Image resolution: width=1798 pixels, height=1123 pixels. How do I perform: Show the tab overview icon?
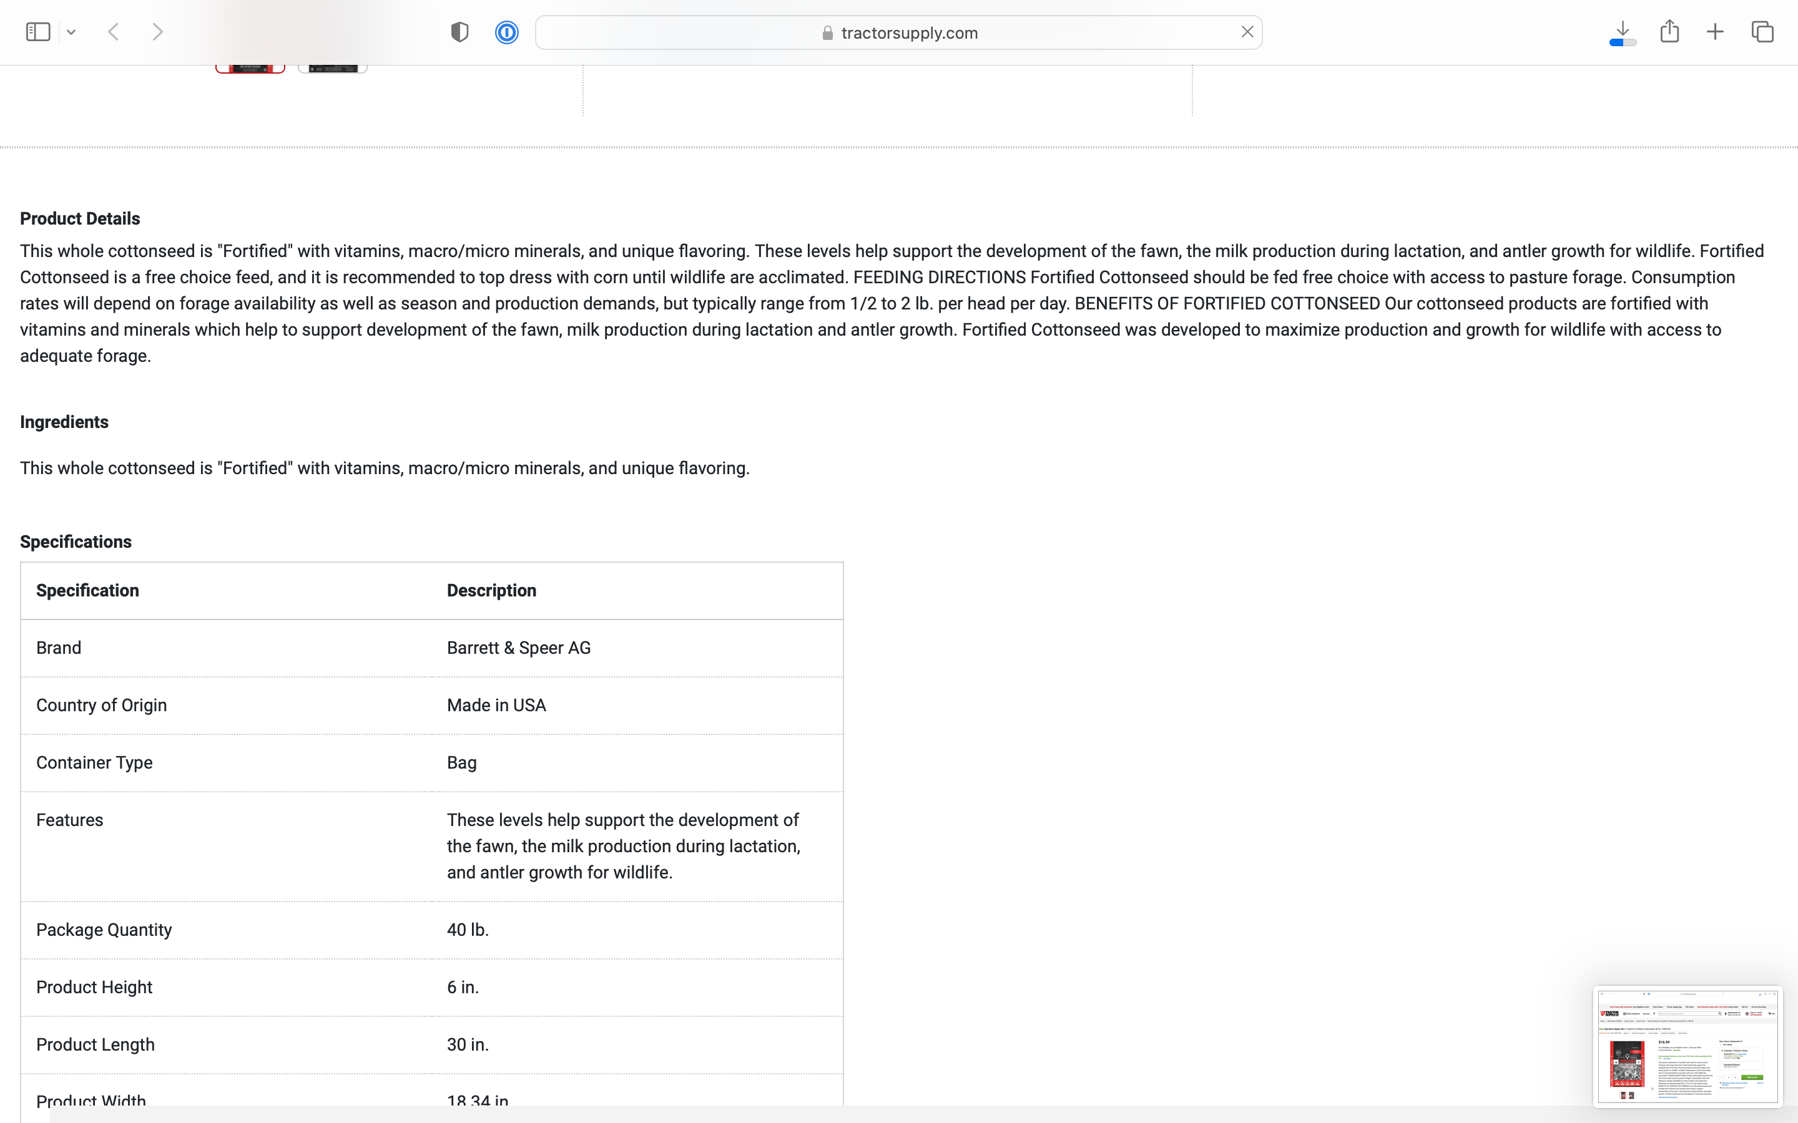tap(1762, 32)
